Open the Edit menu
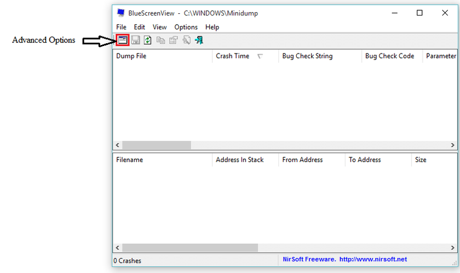460x273 pixels. click(139, 27)
